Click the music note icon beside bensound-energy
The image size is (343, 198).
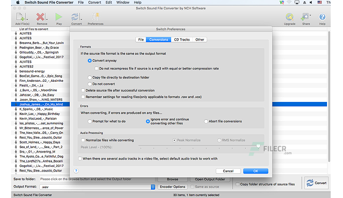[16, 71]
